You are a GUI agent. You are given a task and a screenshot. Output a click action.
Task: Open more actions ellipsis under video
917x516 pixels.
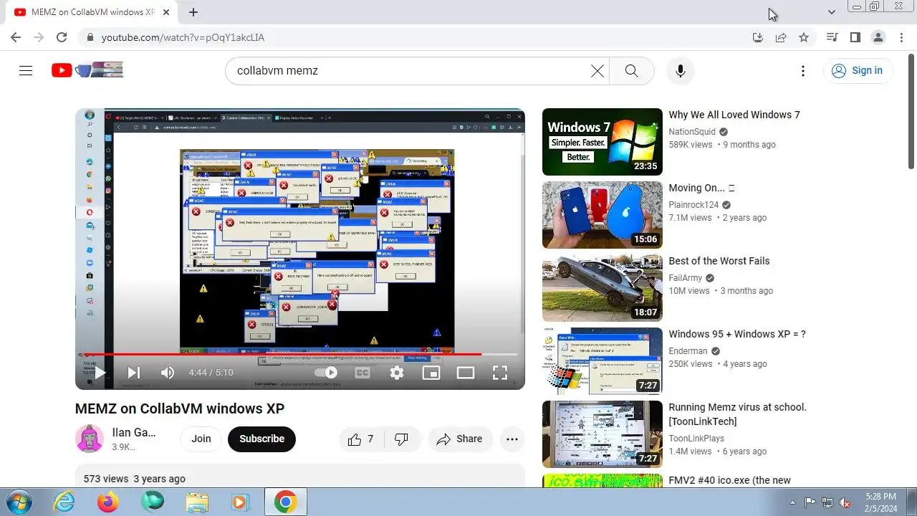(512, 439)
